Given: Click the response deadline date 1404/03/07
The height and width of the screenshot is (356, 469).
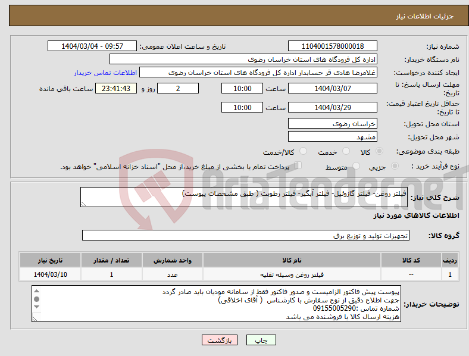Looking at the screenshot, I should tap(332, 88).
